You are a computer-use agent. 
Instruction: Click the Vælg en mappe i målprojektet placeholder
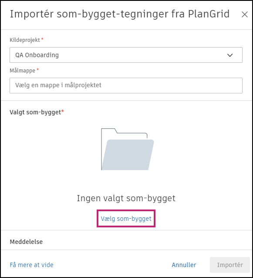pos(58,85)
